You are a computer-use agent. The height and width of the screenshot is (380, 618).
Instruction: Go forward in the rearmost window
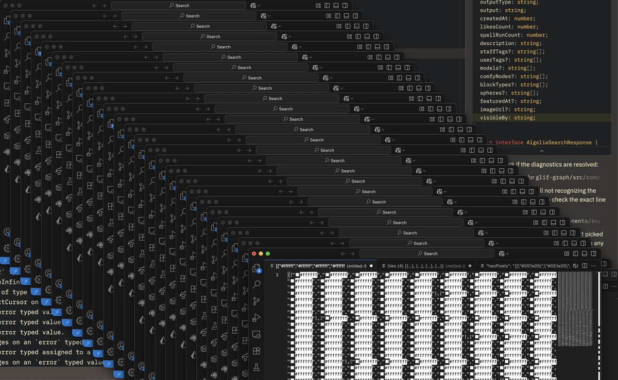(x=104, y=5)
